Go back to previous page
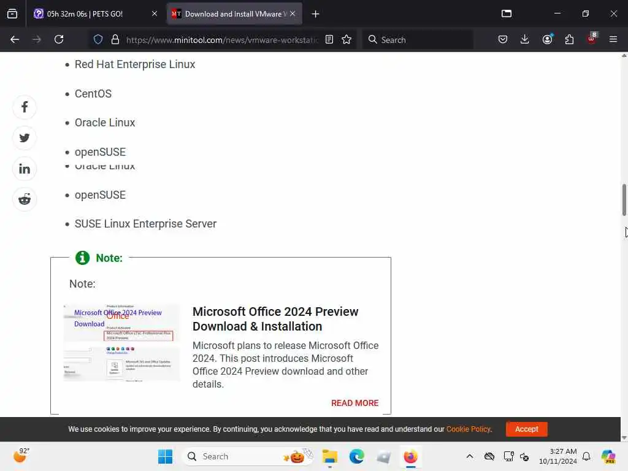The height and width of the screenshot is (471, 628). (15, 39)
